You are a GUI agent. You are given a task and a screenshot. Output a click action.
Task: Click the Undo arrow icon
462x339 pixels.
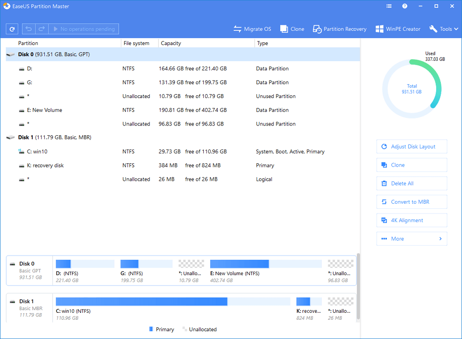(x=29, y=29)
